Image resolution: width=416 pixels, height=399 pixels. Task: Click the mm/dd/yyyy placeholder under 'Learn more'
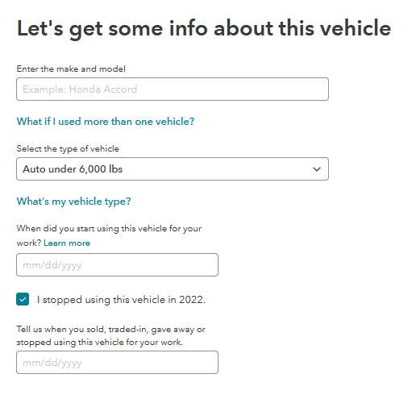52,265
